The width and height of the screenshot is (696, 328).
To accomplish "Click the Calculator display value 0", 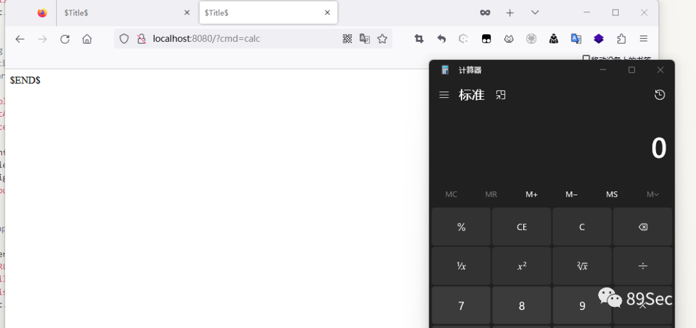I will click(x=659, y=148).
